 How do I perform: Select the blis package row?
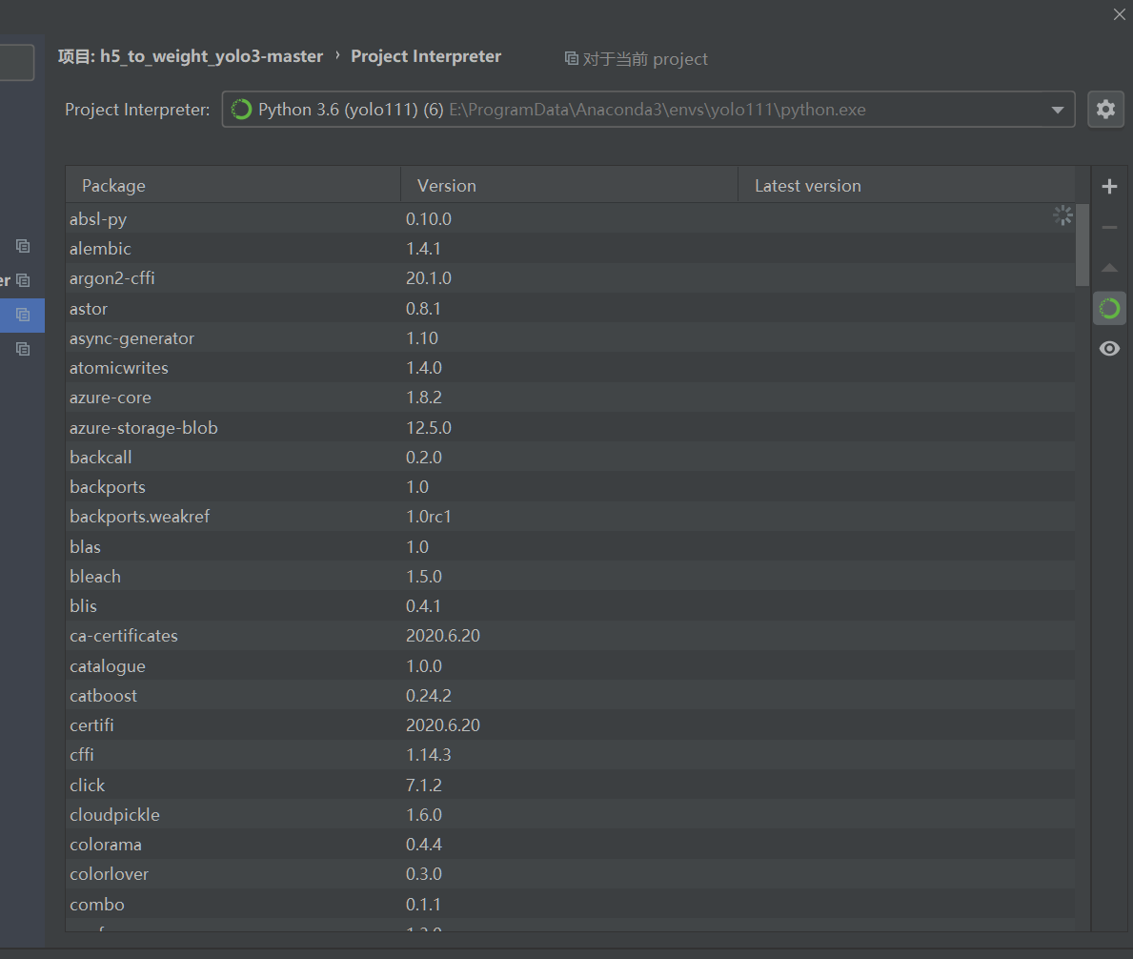(570, 606)
